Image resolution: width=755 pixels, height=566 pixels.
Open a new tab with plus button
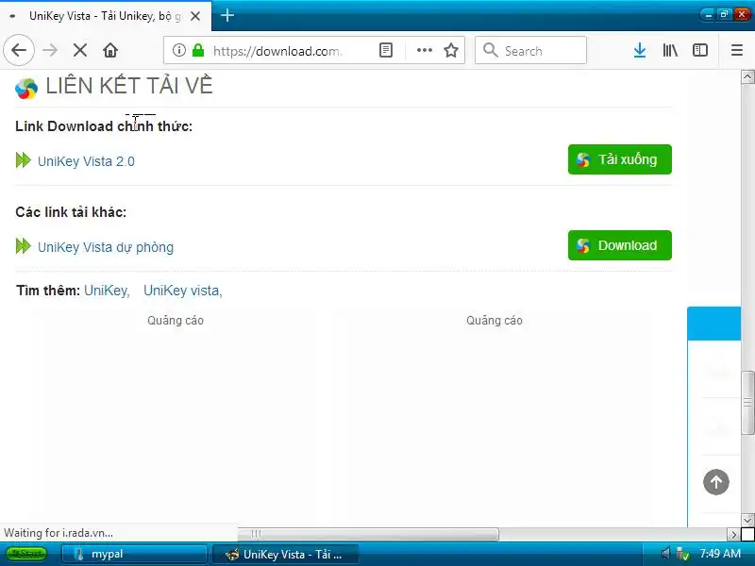click(x=227, y=16)
